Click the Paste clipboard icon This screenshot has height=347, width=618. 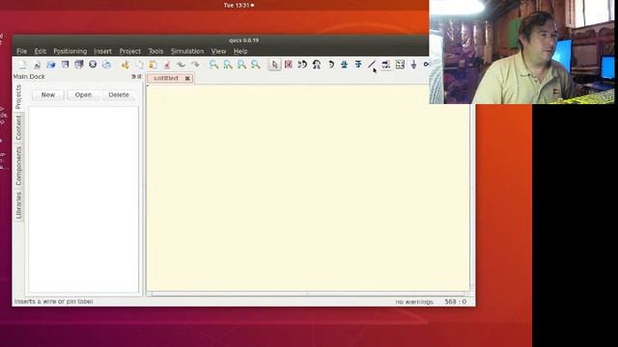153,65
